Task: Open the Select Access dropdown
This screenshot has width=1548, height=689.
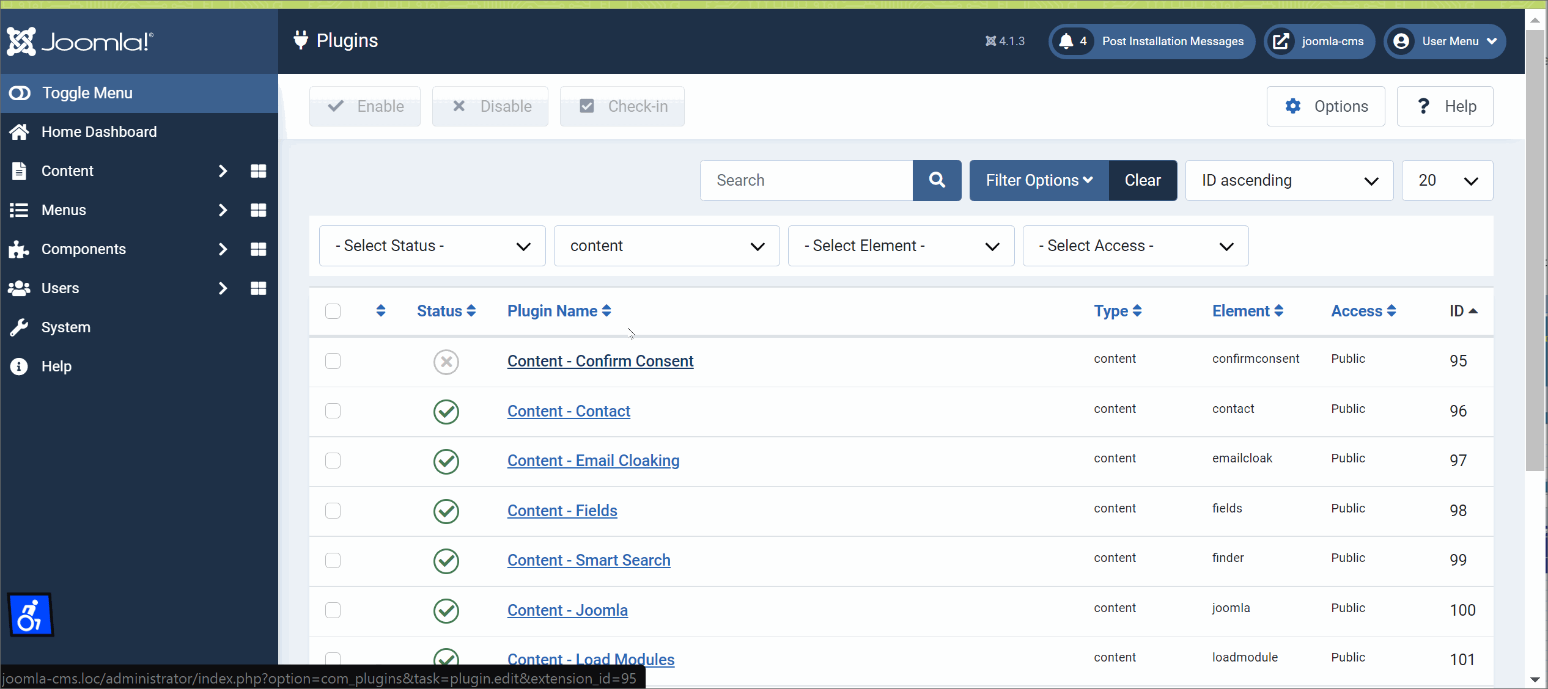Action: (x=1135, y=246)
